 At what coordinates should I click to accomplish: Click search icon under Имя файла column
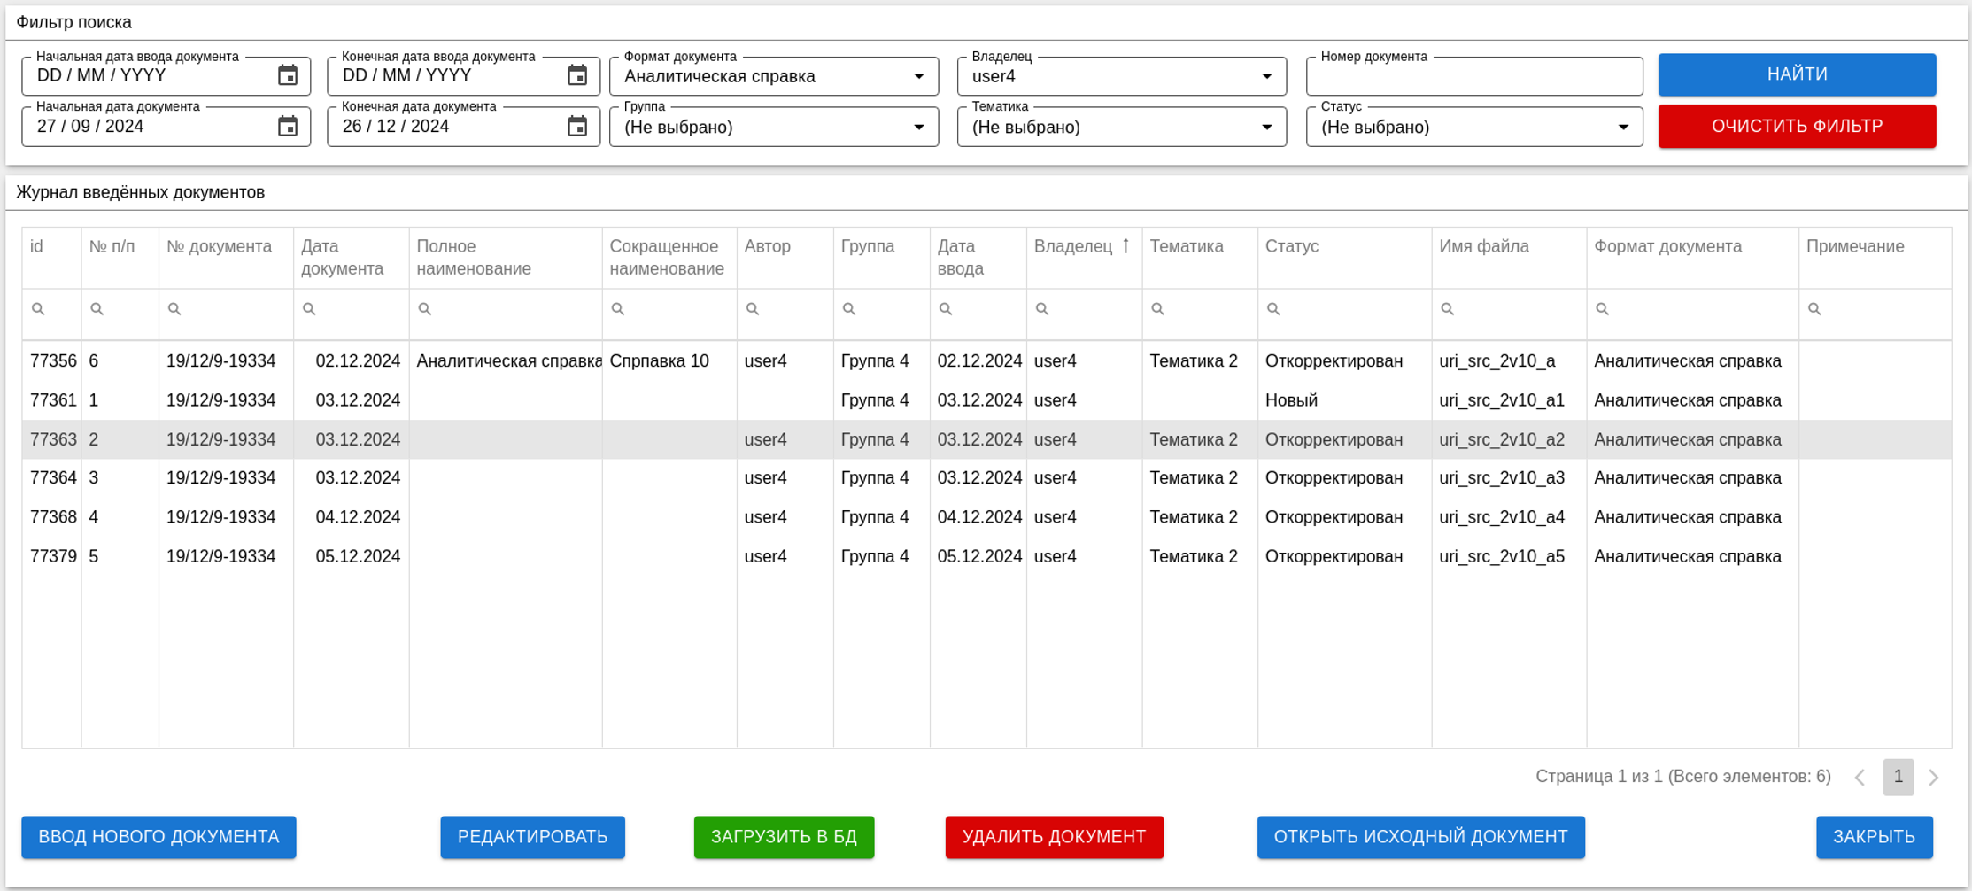pos(1447,309)
